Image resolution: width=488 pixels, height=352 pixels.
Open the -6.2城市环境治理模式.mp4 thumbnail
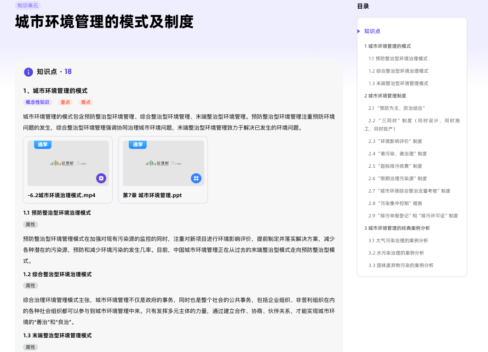pyautogui.click(x=68, y=163)
